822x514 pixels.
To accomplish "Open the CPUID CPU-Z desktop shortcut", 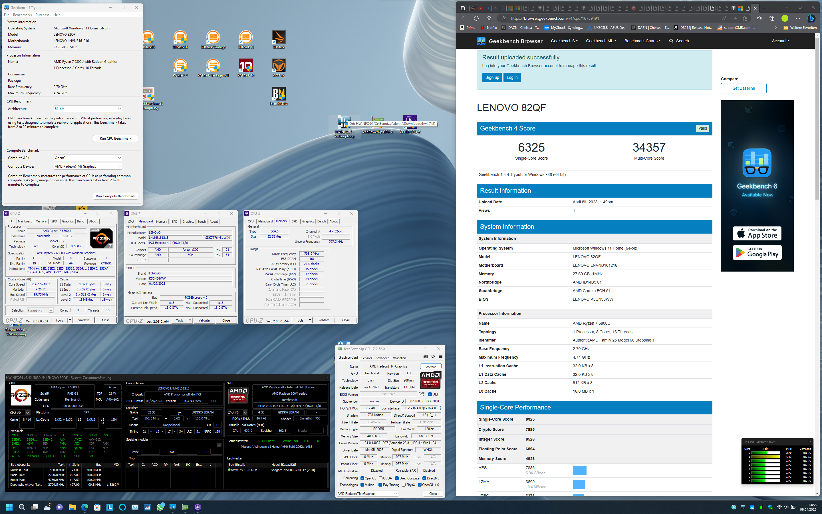I will (x=410, y=125).
